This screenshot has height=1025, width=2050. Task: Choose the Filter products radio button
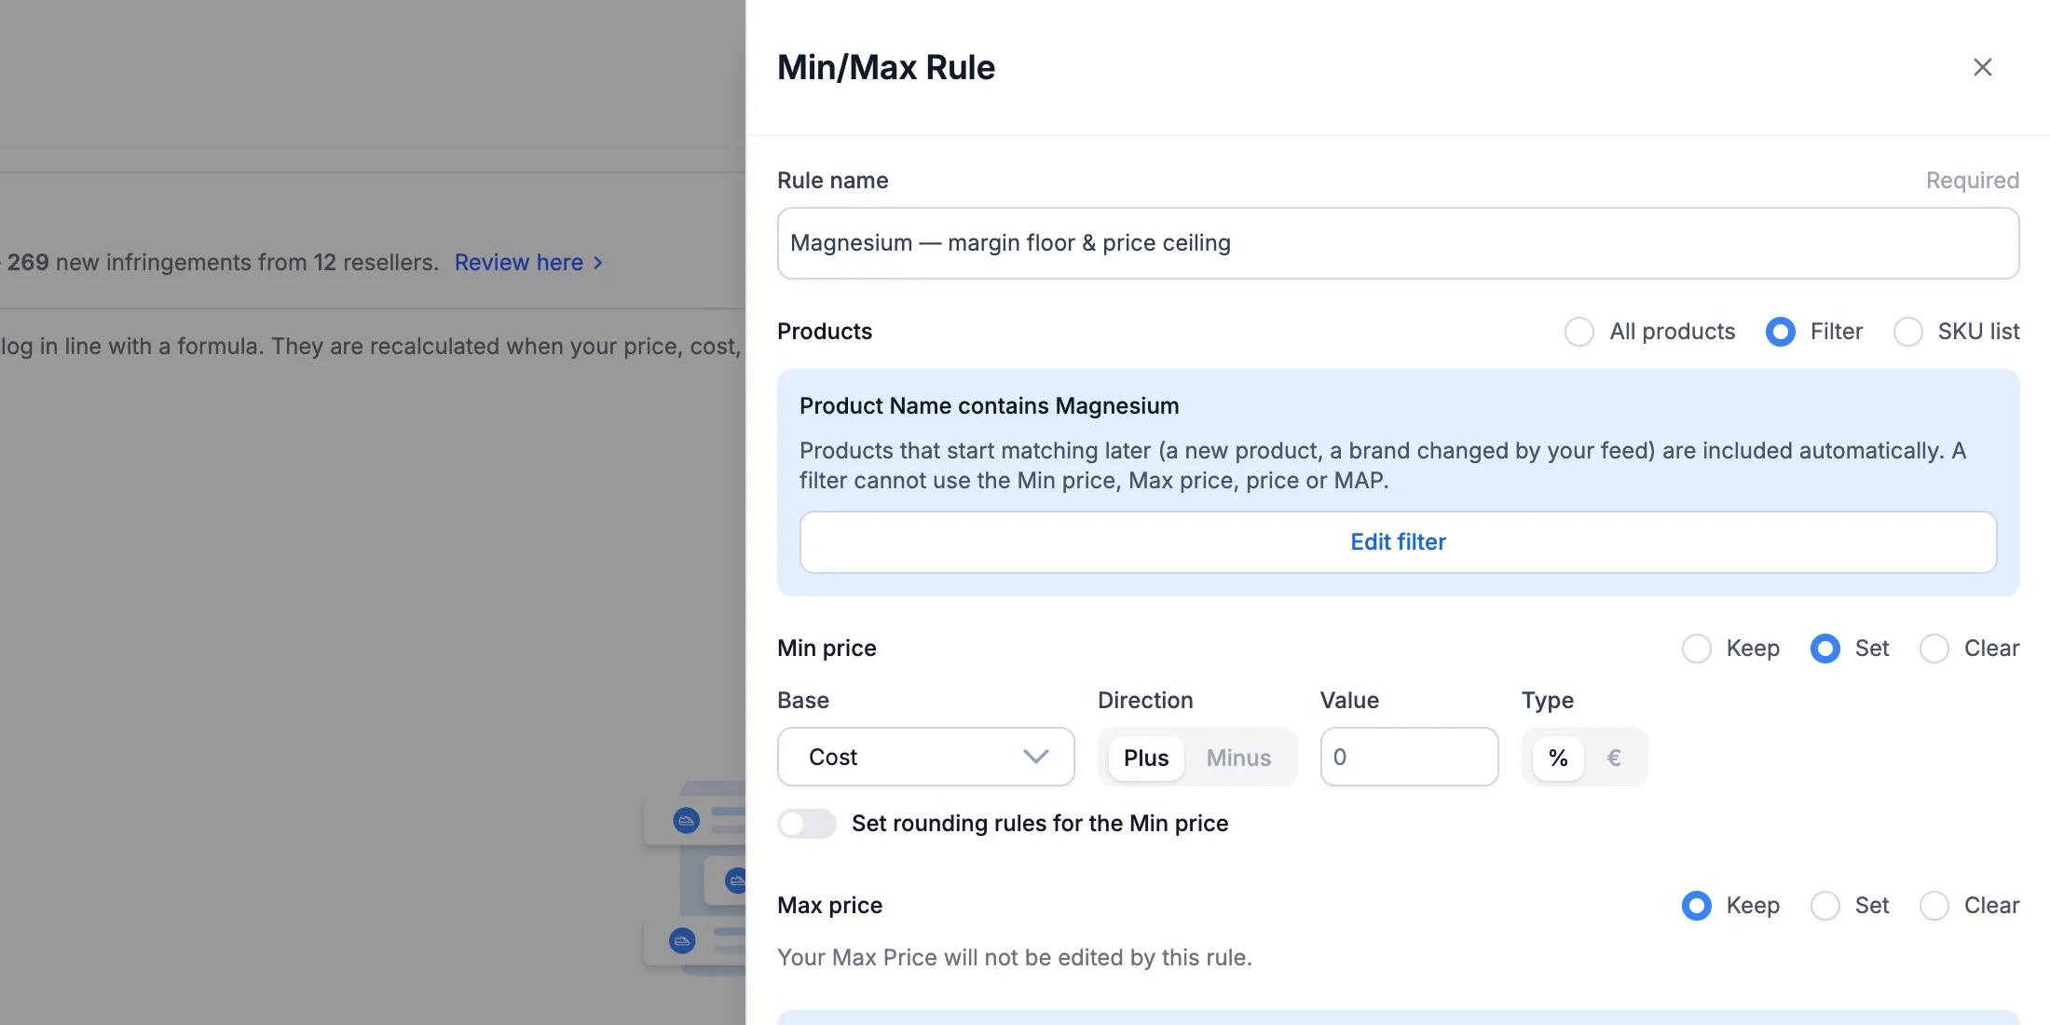click(x=1780, y=332)
